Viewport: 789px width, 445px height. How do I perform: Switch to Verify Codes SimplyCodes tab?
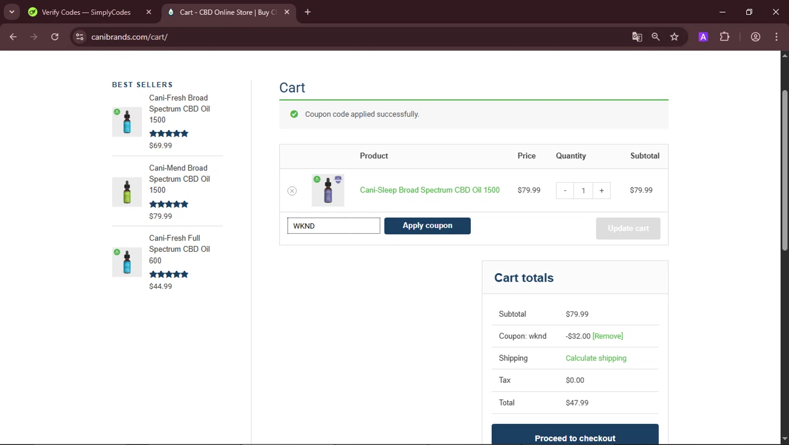[86, 12]
